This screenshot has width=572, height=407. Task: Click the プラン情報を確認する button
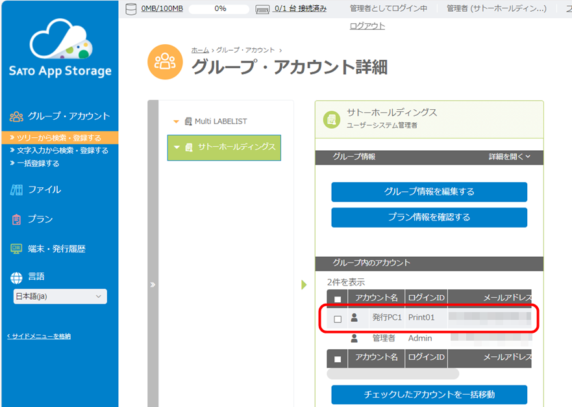[429, 217]
